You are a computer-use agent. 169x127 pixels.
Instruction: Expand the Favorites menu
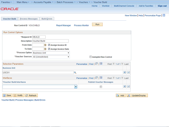click(x=6, y=2)
